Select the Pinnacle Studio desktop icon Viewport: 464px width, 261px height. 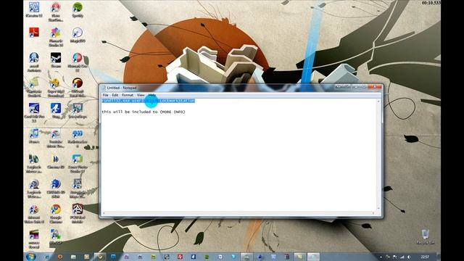point(56,37)
